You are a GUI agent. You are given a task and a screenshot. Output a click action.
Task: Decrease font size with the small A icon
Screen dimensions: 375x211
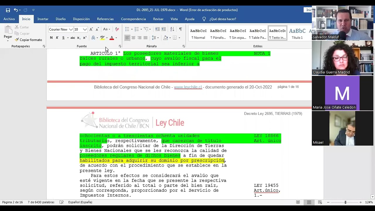pos(97,29)
